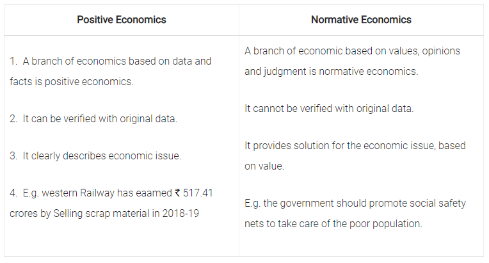Click the list number 2 marker
This screenshot has height=263, width=489.
(13, 119)
